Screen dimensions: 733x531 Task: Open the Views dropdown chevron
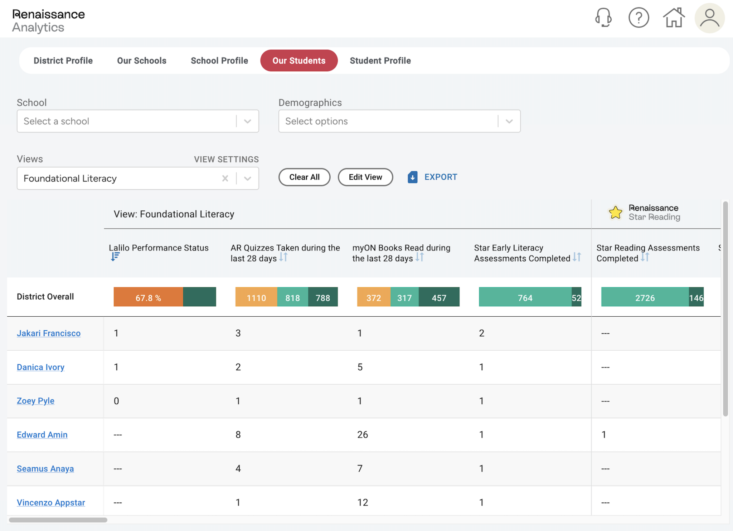tap(248, 178)
